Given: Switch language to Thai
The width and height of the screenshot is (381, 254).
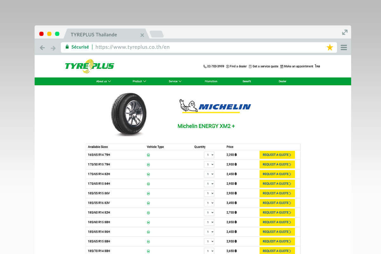Looking at the screenshot, I should coord(317,66).
